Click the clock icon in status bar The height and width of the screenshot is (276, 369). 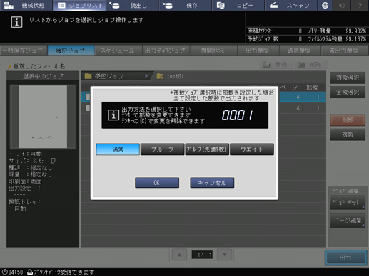(4, 272)
